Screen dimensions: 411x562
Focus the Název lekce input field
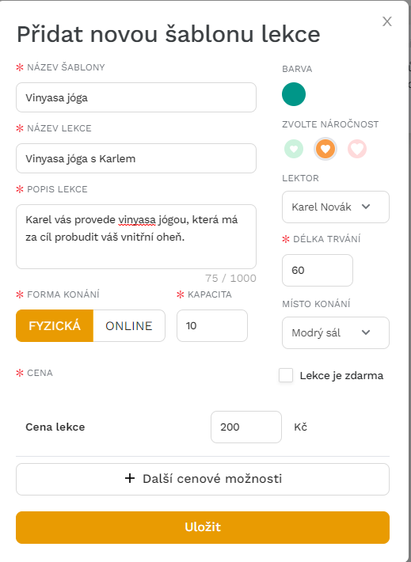pos(136,158)
